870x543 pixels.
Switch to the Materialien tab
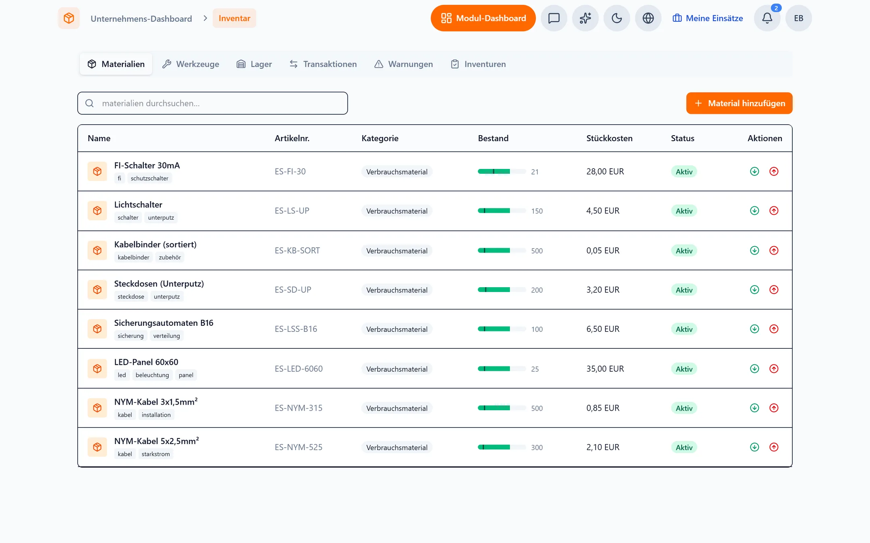click(116, 64)
